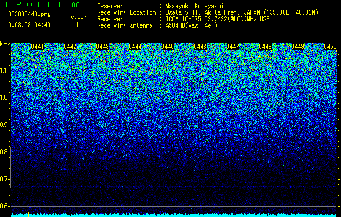Click the yellow meteor marker on bottom strip
Screen dimensions: 341x217
[x=28, y=214]
